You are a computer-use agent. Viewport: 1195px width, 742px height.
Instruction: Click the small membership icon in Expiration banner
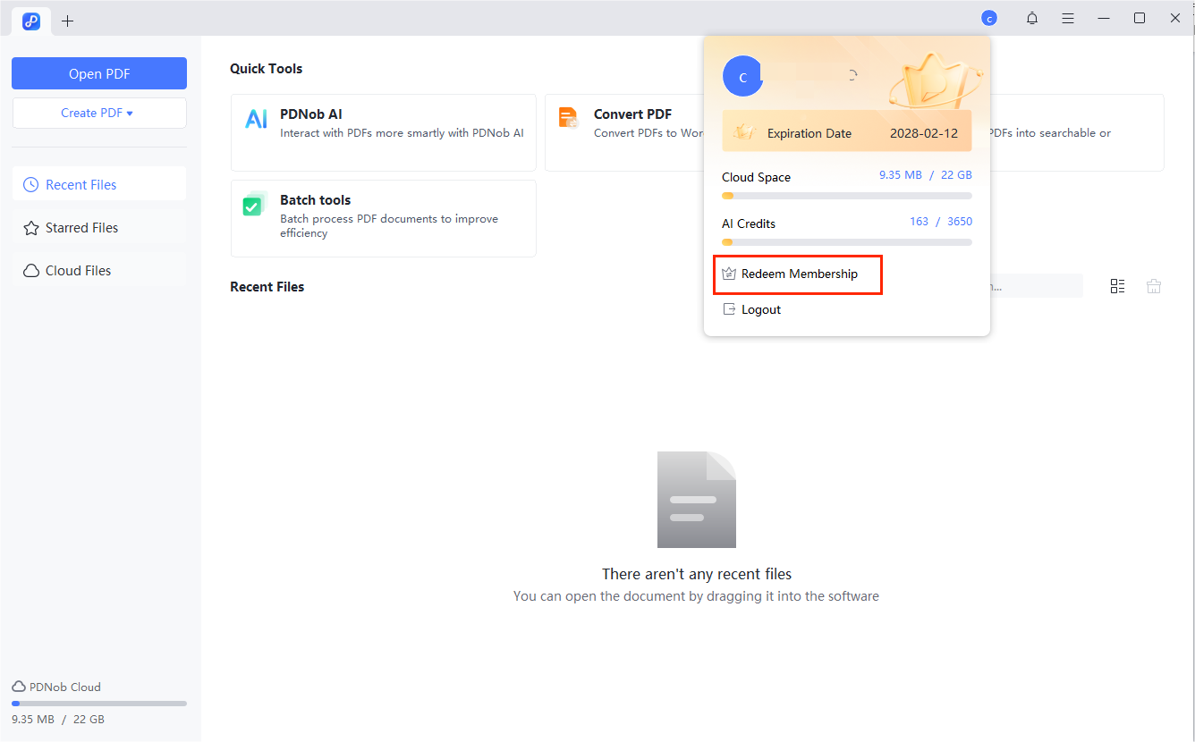click(744, 132)
